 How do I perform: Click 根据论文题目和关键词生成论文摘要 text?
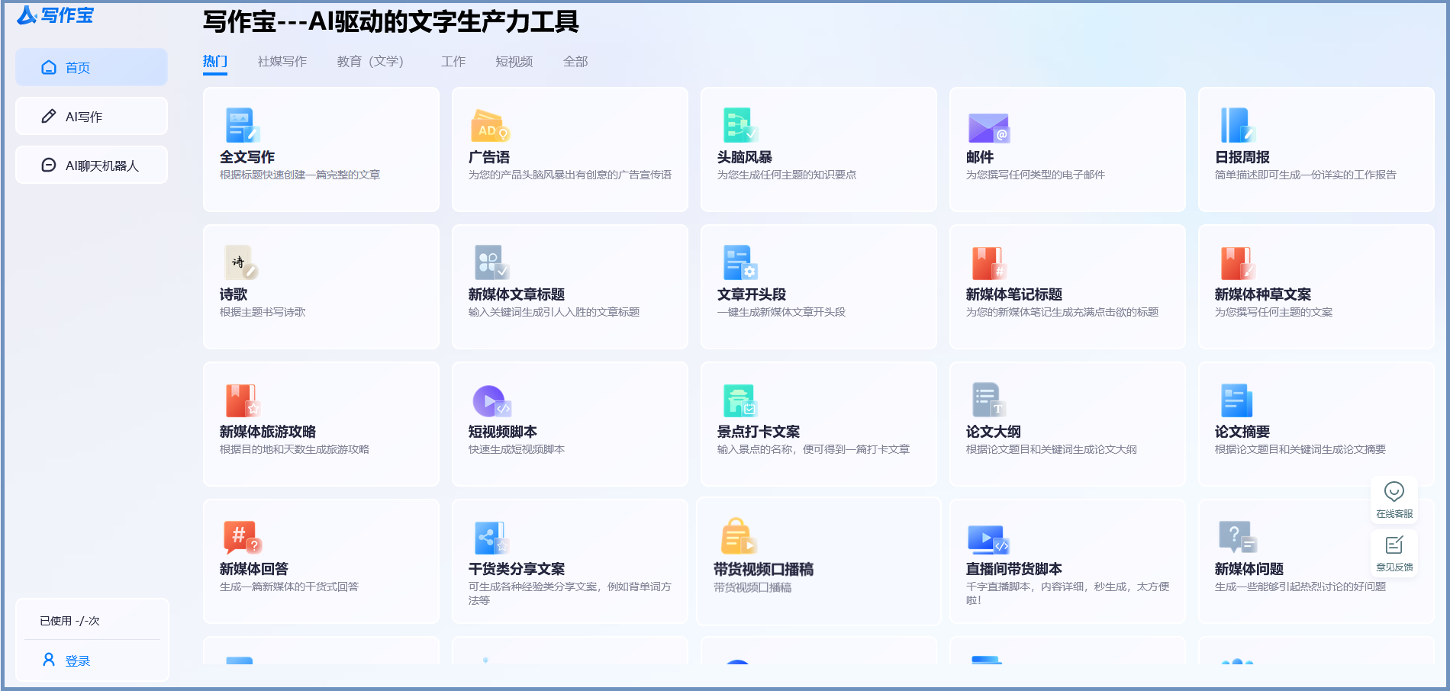(x=1300, y=449)
